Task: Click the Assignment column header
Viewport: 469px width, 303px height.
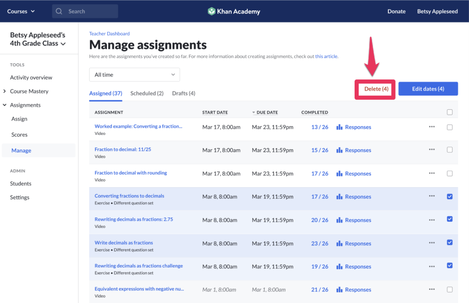Action: click(x=109, y=112)
